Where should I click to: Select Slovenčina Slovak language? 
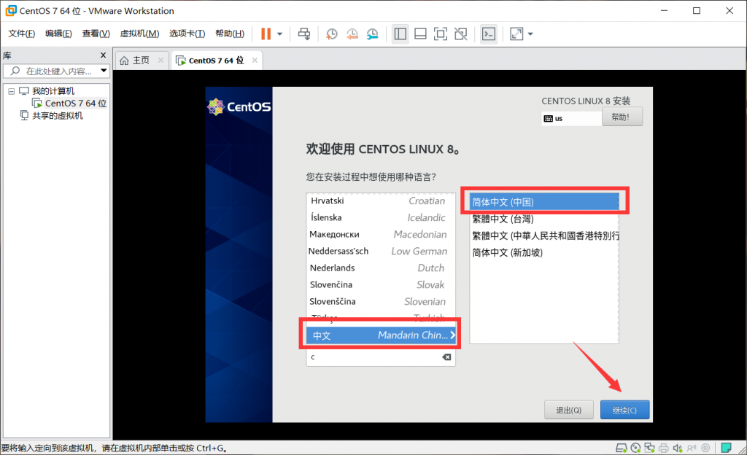click(x=380, y=284)
